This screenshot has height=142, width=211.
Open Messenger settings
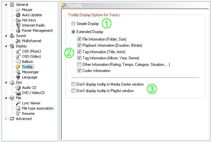(30, 72)
